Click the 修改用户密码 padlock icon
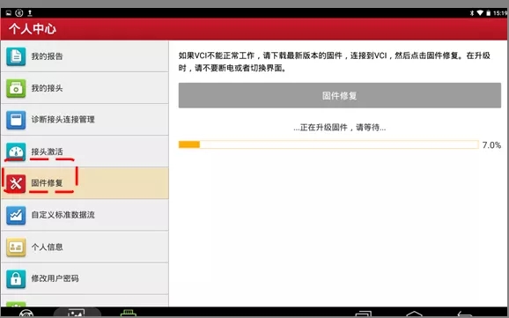 (x=16, y=278)
